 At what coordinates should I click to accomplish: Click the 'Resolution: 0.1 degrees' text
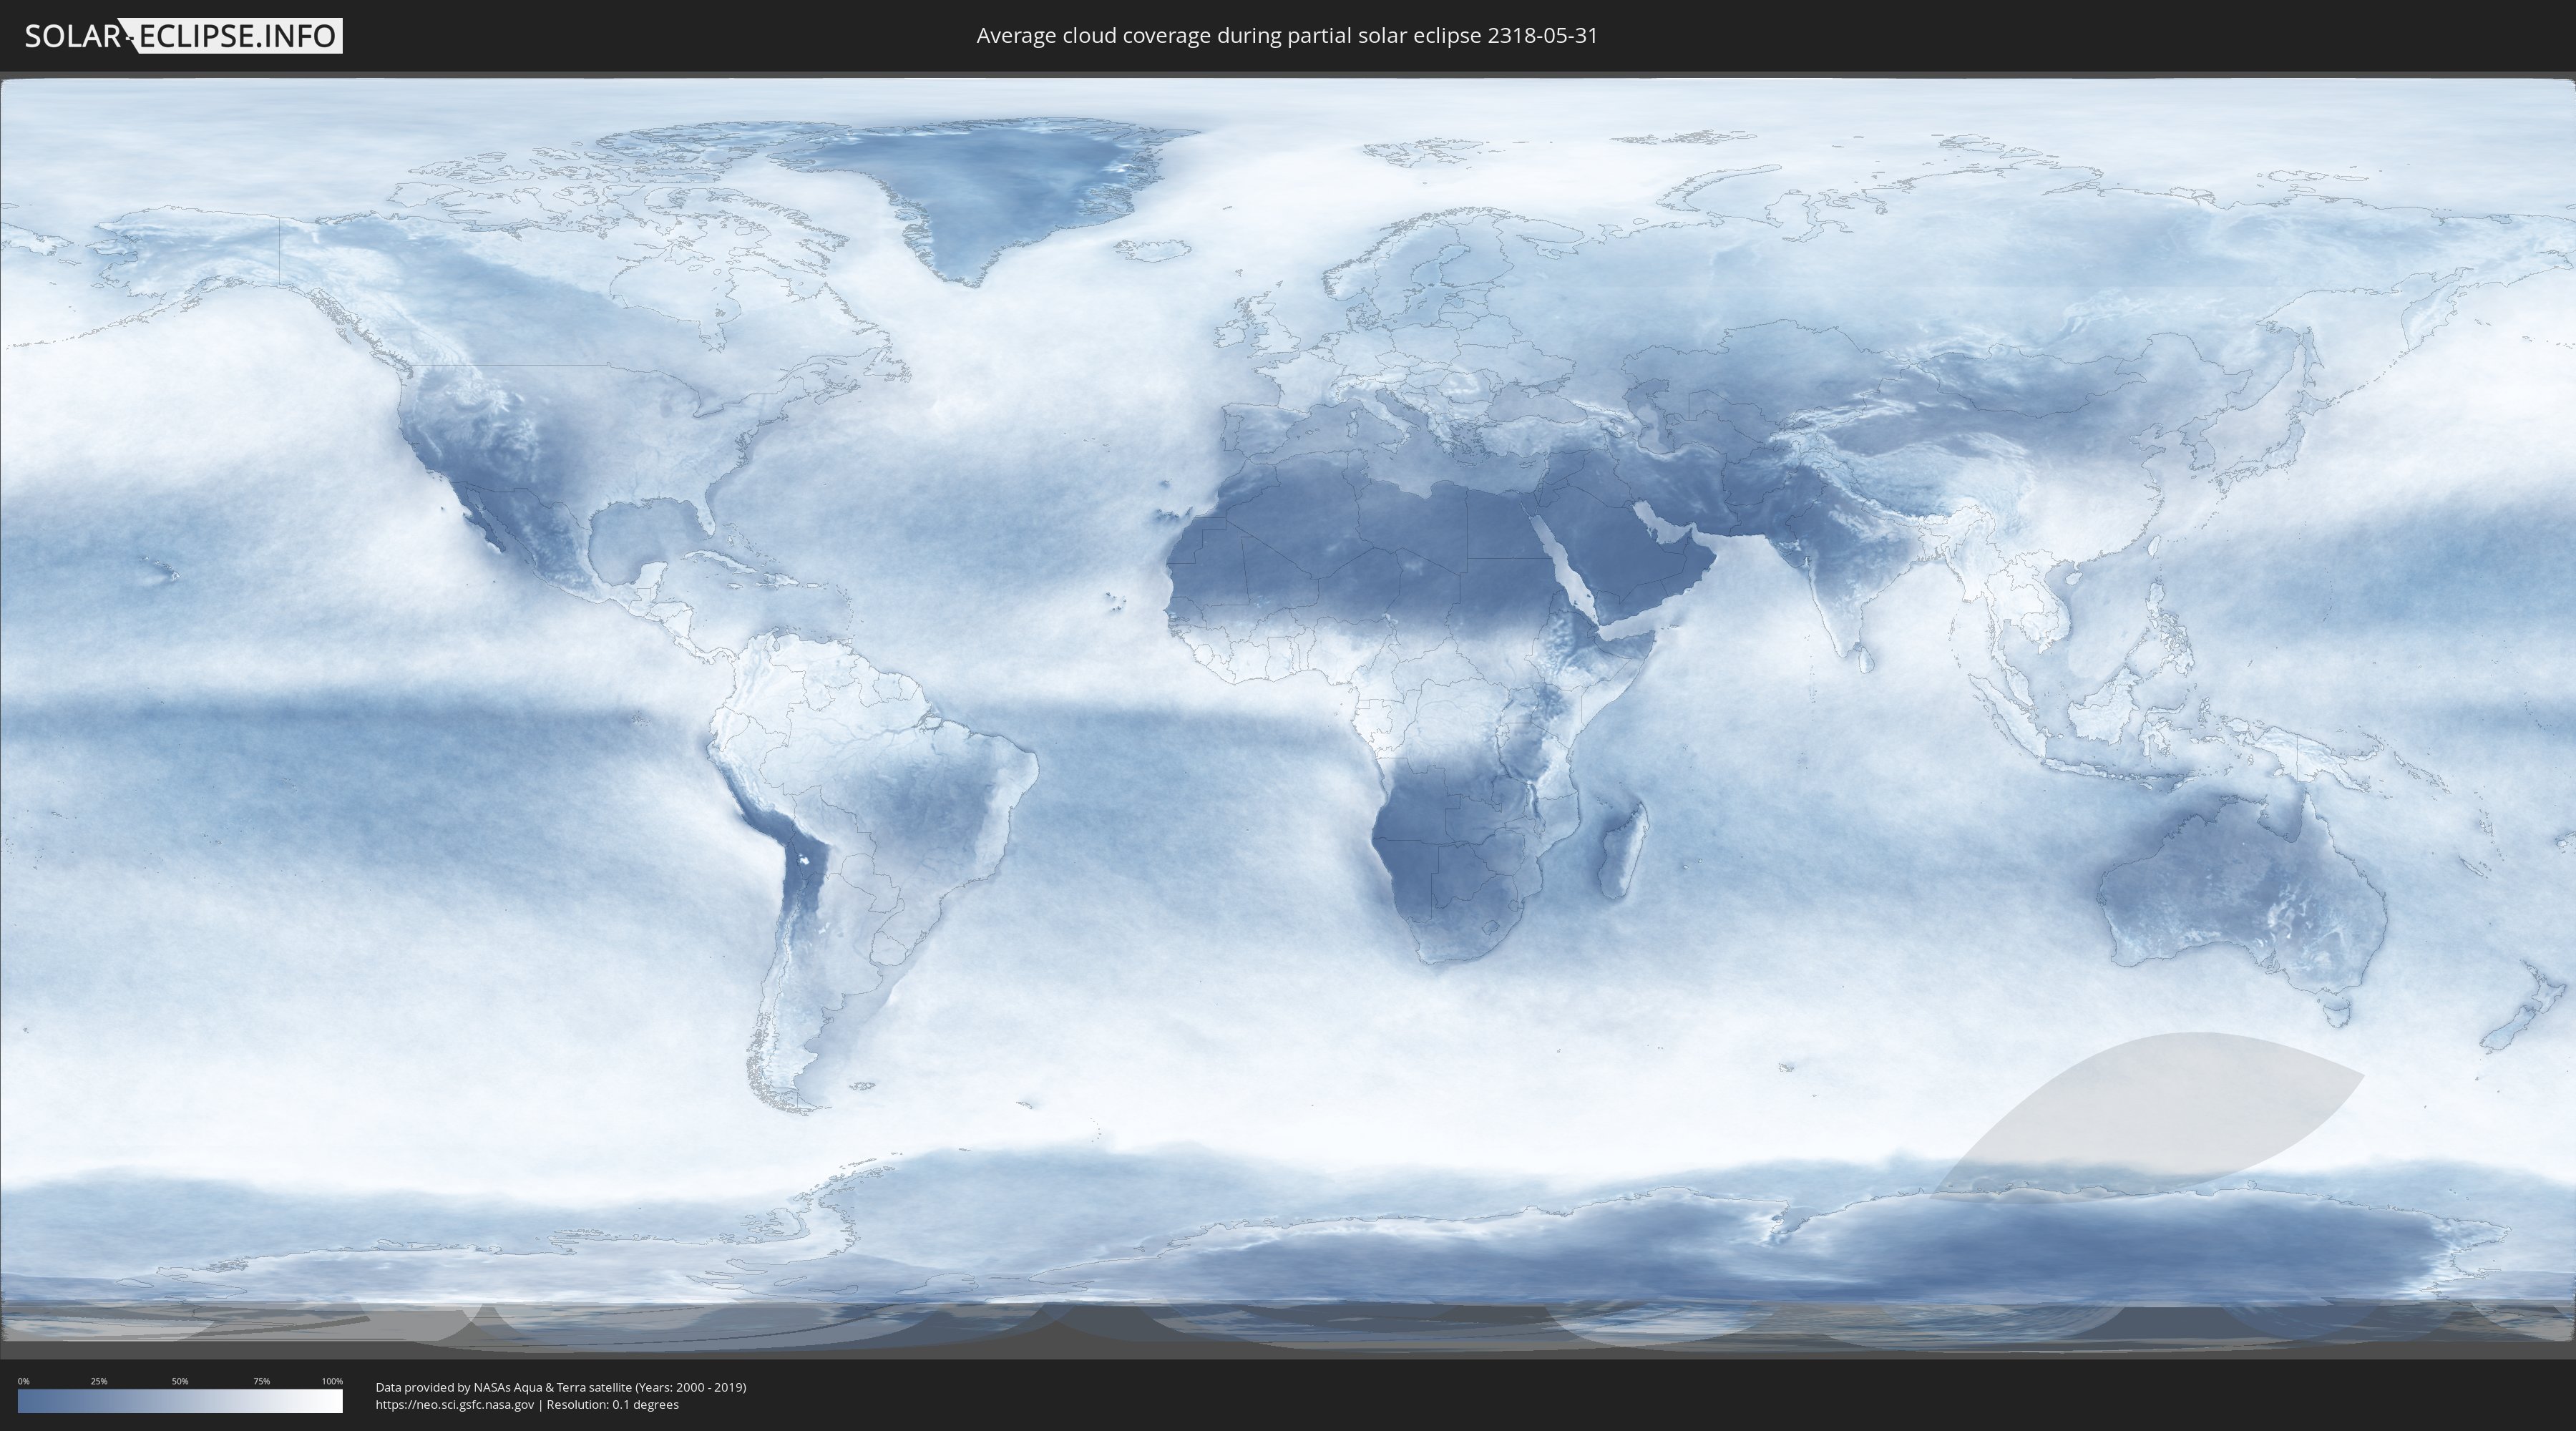pos(612,1405)
